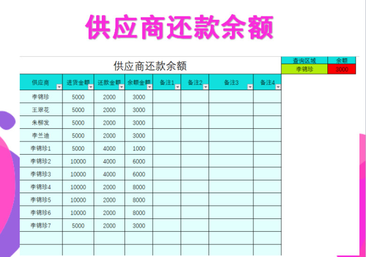Click 余额金额 value 3000 in 李锦珍7 row
This screenshot has height=257, width=366.
click(x=139, y=225)
